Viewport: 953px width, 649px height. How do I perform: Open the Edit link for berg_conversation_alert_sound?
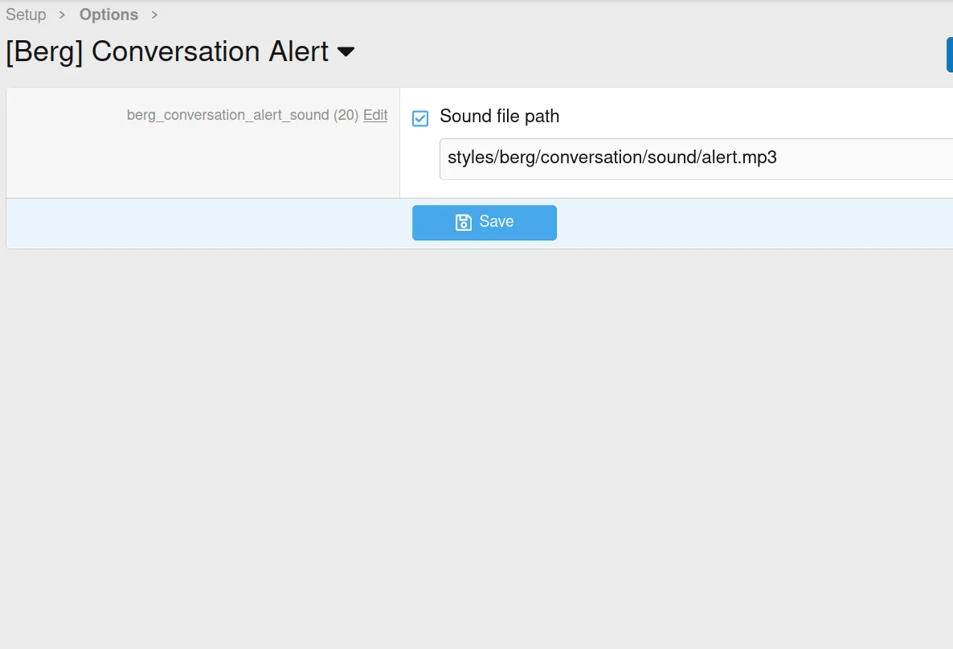pos(375,115)
